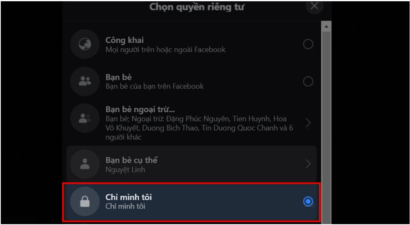Expand Bạn bè ngoại trừ with its chevron

309,123
